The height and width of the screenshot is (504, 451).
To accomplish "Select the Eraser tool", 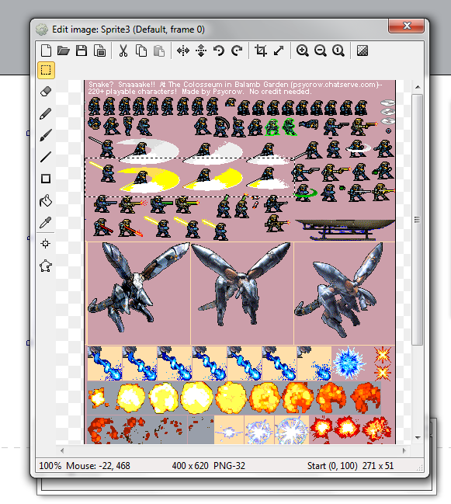I will [x=46, y=92].
